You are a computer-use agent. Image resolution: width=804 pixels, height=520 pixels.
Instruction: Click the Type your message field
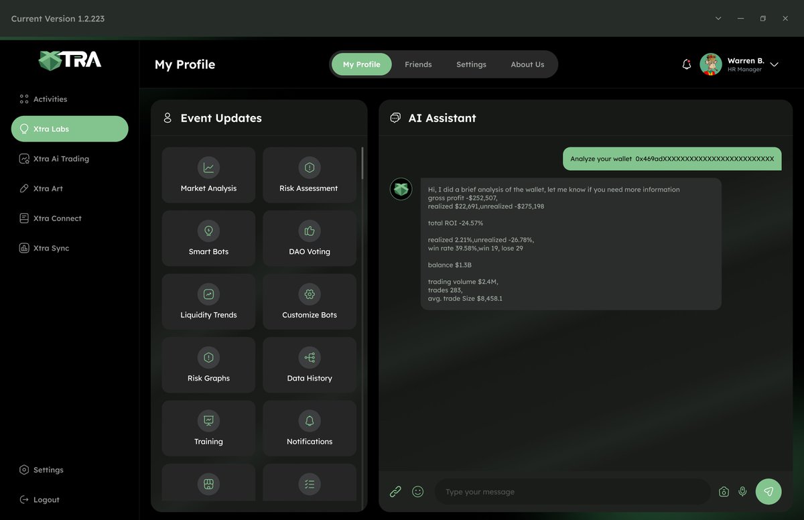573,491
